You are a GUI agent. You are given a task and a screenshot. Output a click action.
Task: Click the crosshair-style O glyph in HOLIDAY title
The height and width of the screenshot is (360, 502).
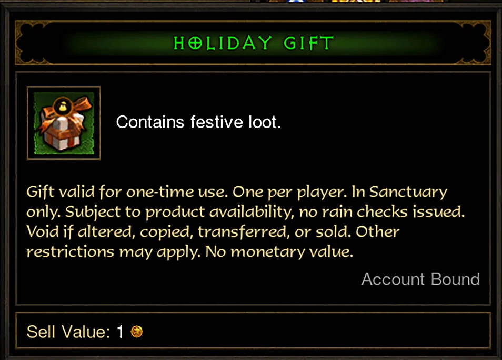click(195, 43)
